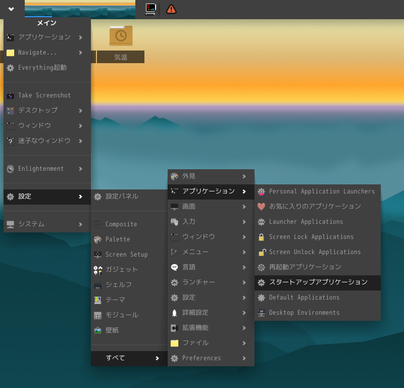Click the down chevron start button
Image resolution: width=404 pixels, height=388 pixels.
(x=11, y=9)
